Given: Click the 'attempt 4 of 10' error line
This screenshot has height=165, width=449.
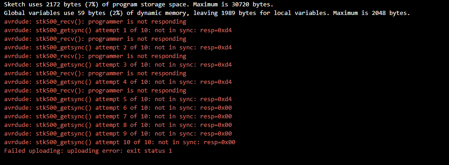Looking at the screenshot, I should coord(118,82).
